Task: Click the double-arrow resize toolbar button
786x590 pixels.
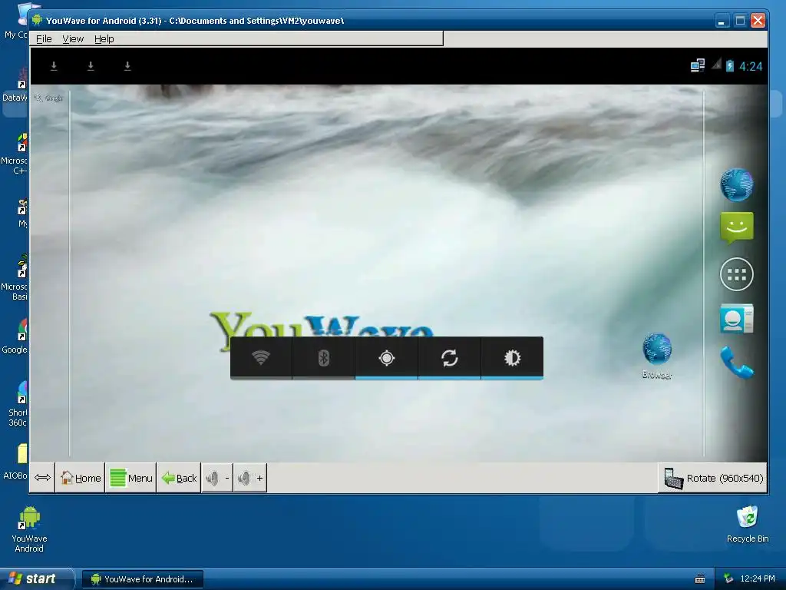Action: 43,478
